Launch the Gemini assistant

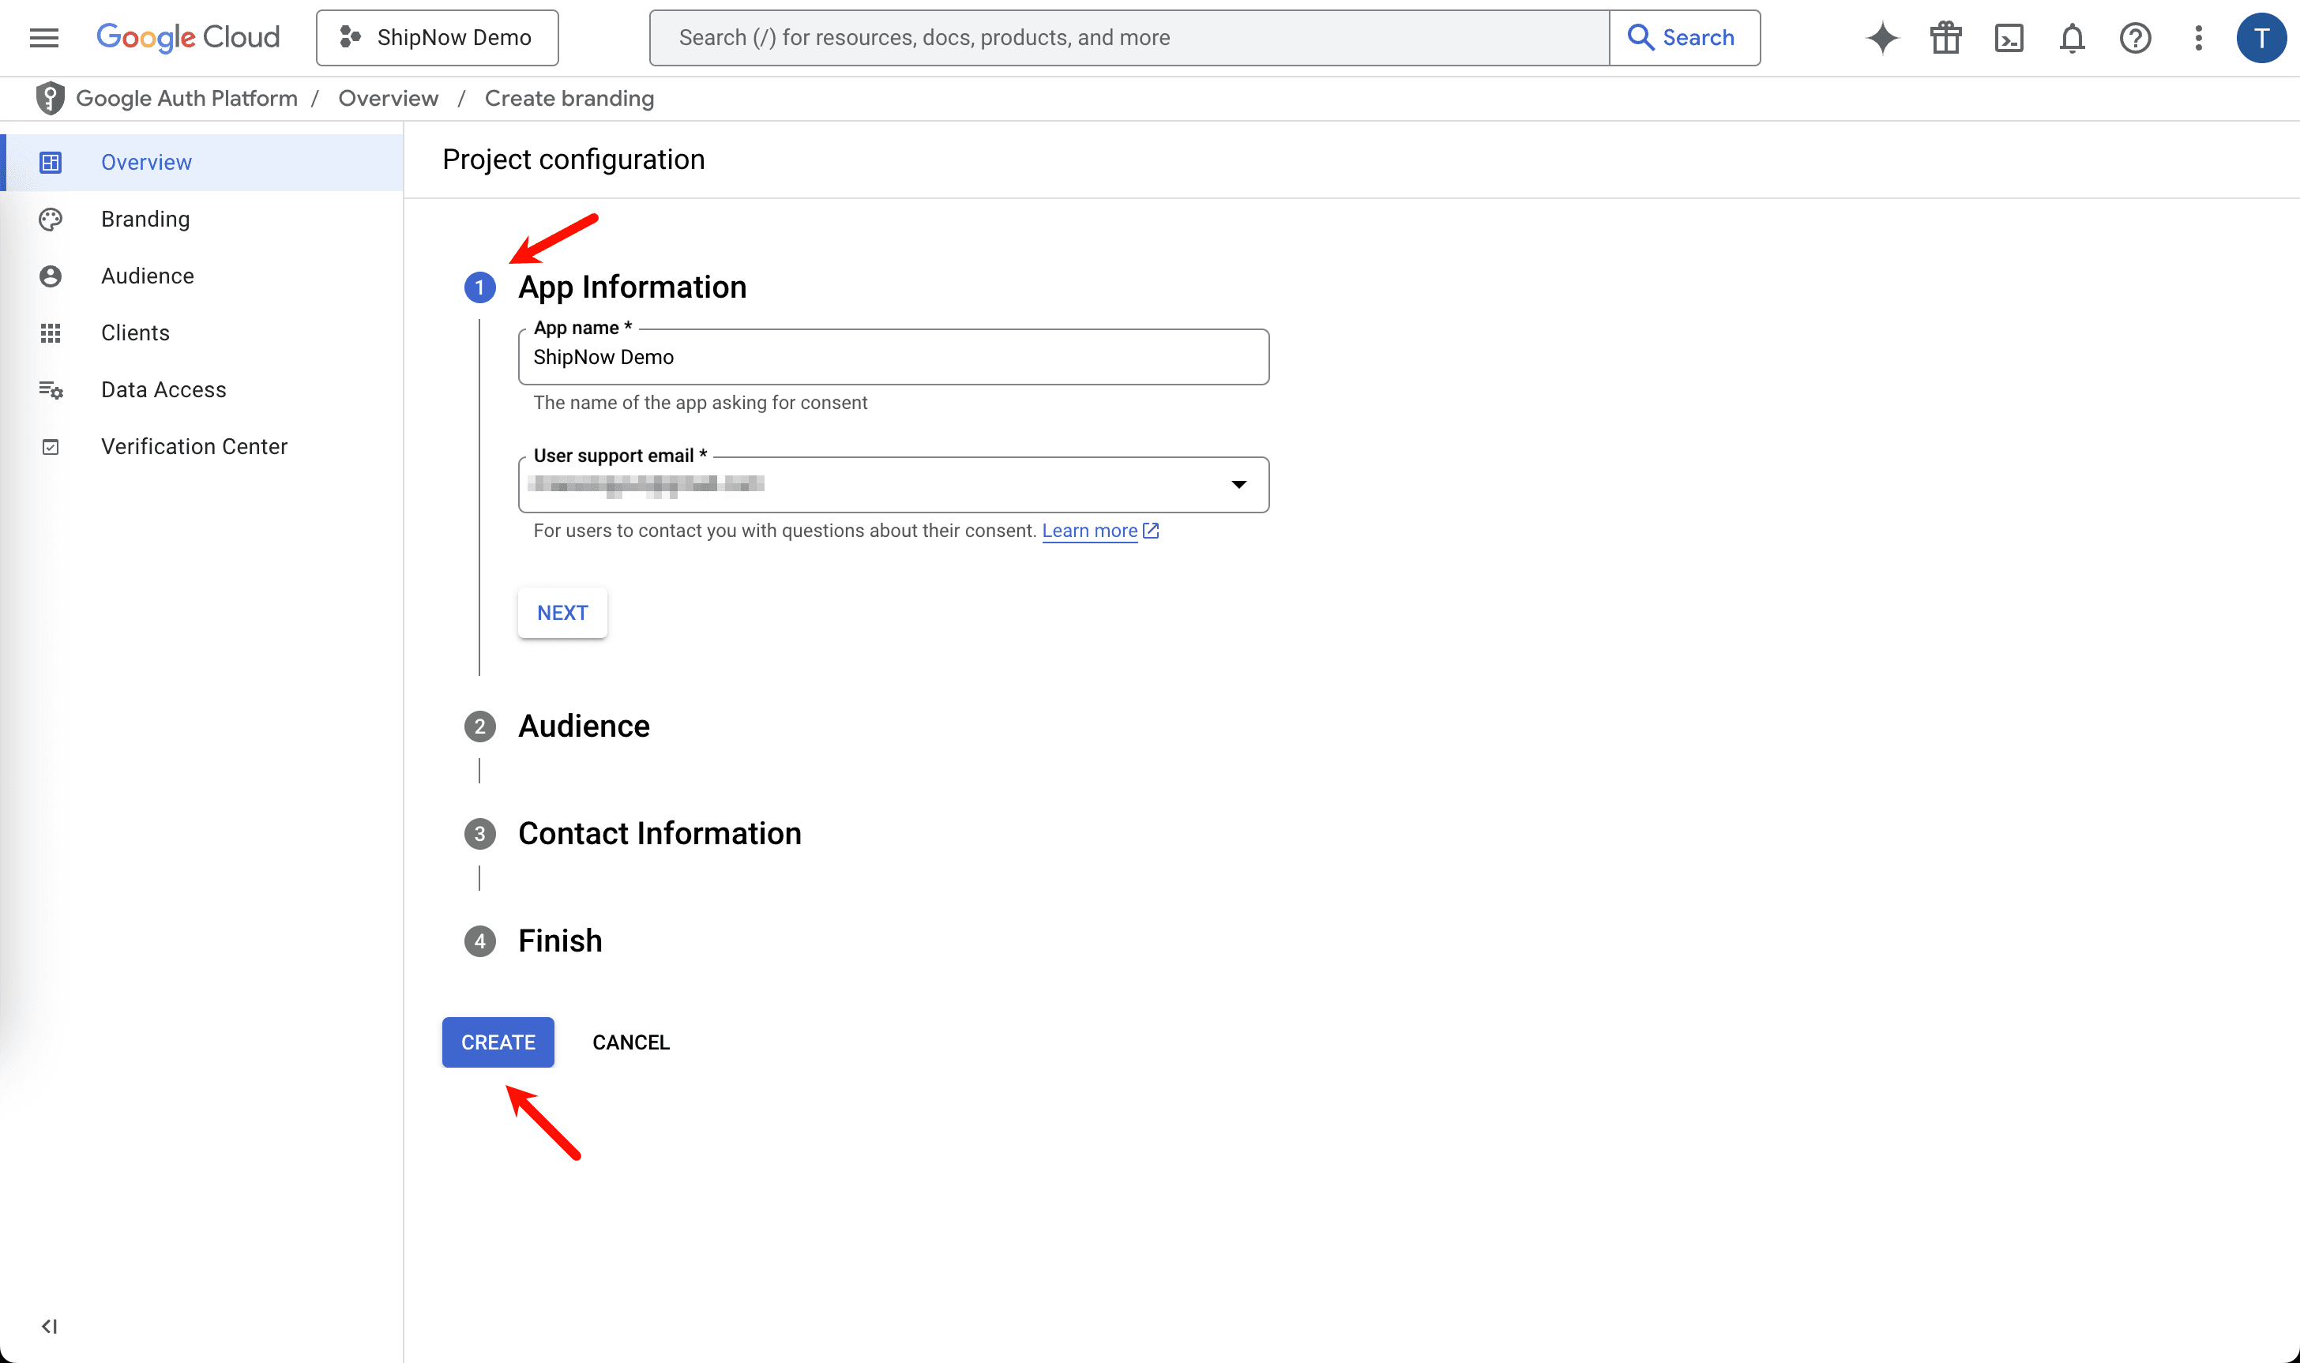[1881, 38]
